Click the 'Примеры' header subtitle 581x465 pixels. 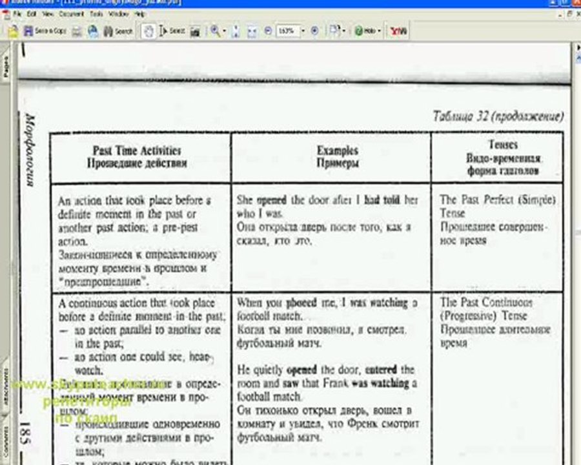338,163
